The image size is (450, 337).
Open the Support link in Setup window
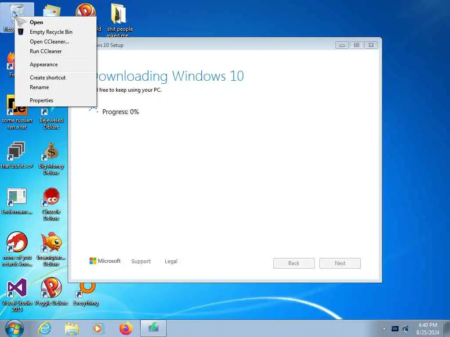tap(141, 262)
